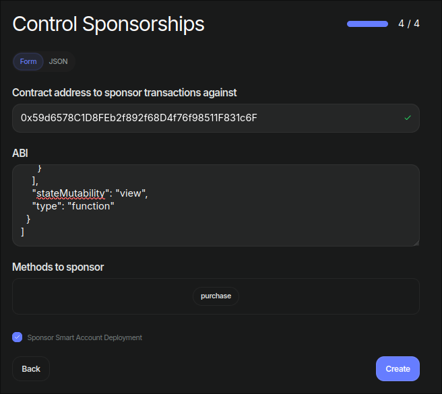This screenshot has height=394, width=442.
Task: Click the Methods to sponsor container box
Action: [216, 296]
